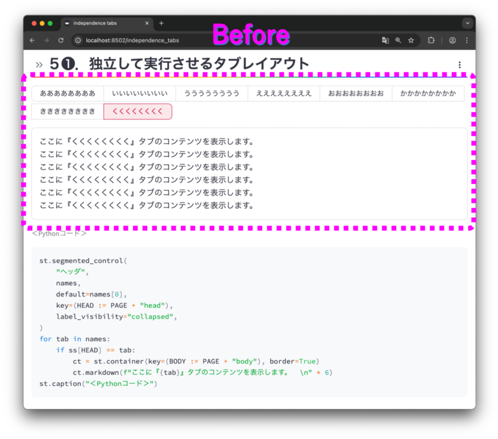
Task: Select the いいいいいいいい segment
Action: coord(140,93)
